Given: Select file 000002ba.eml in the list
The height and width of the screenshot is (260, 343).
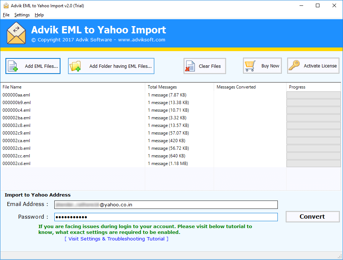Looking at the screenshot, I should click(16, 118).
